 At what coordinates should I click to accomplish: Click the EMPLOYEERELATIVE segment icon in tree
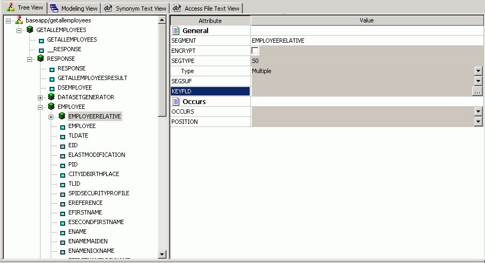[x=62, y=116]
